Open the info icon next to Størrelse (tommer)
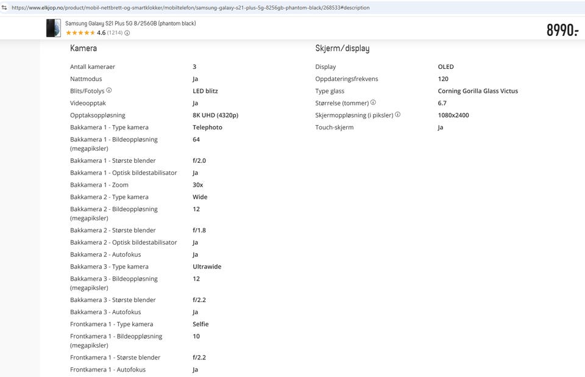585x377 pixels. pyautogui.click(x=373, y=102)
